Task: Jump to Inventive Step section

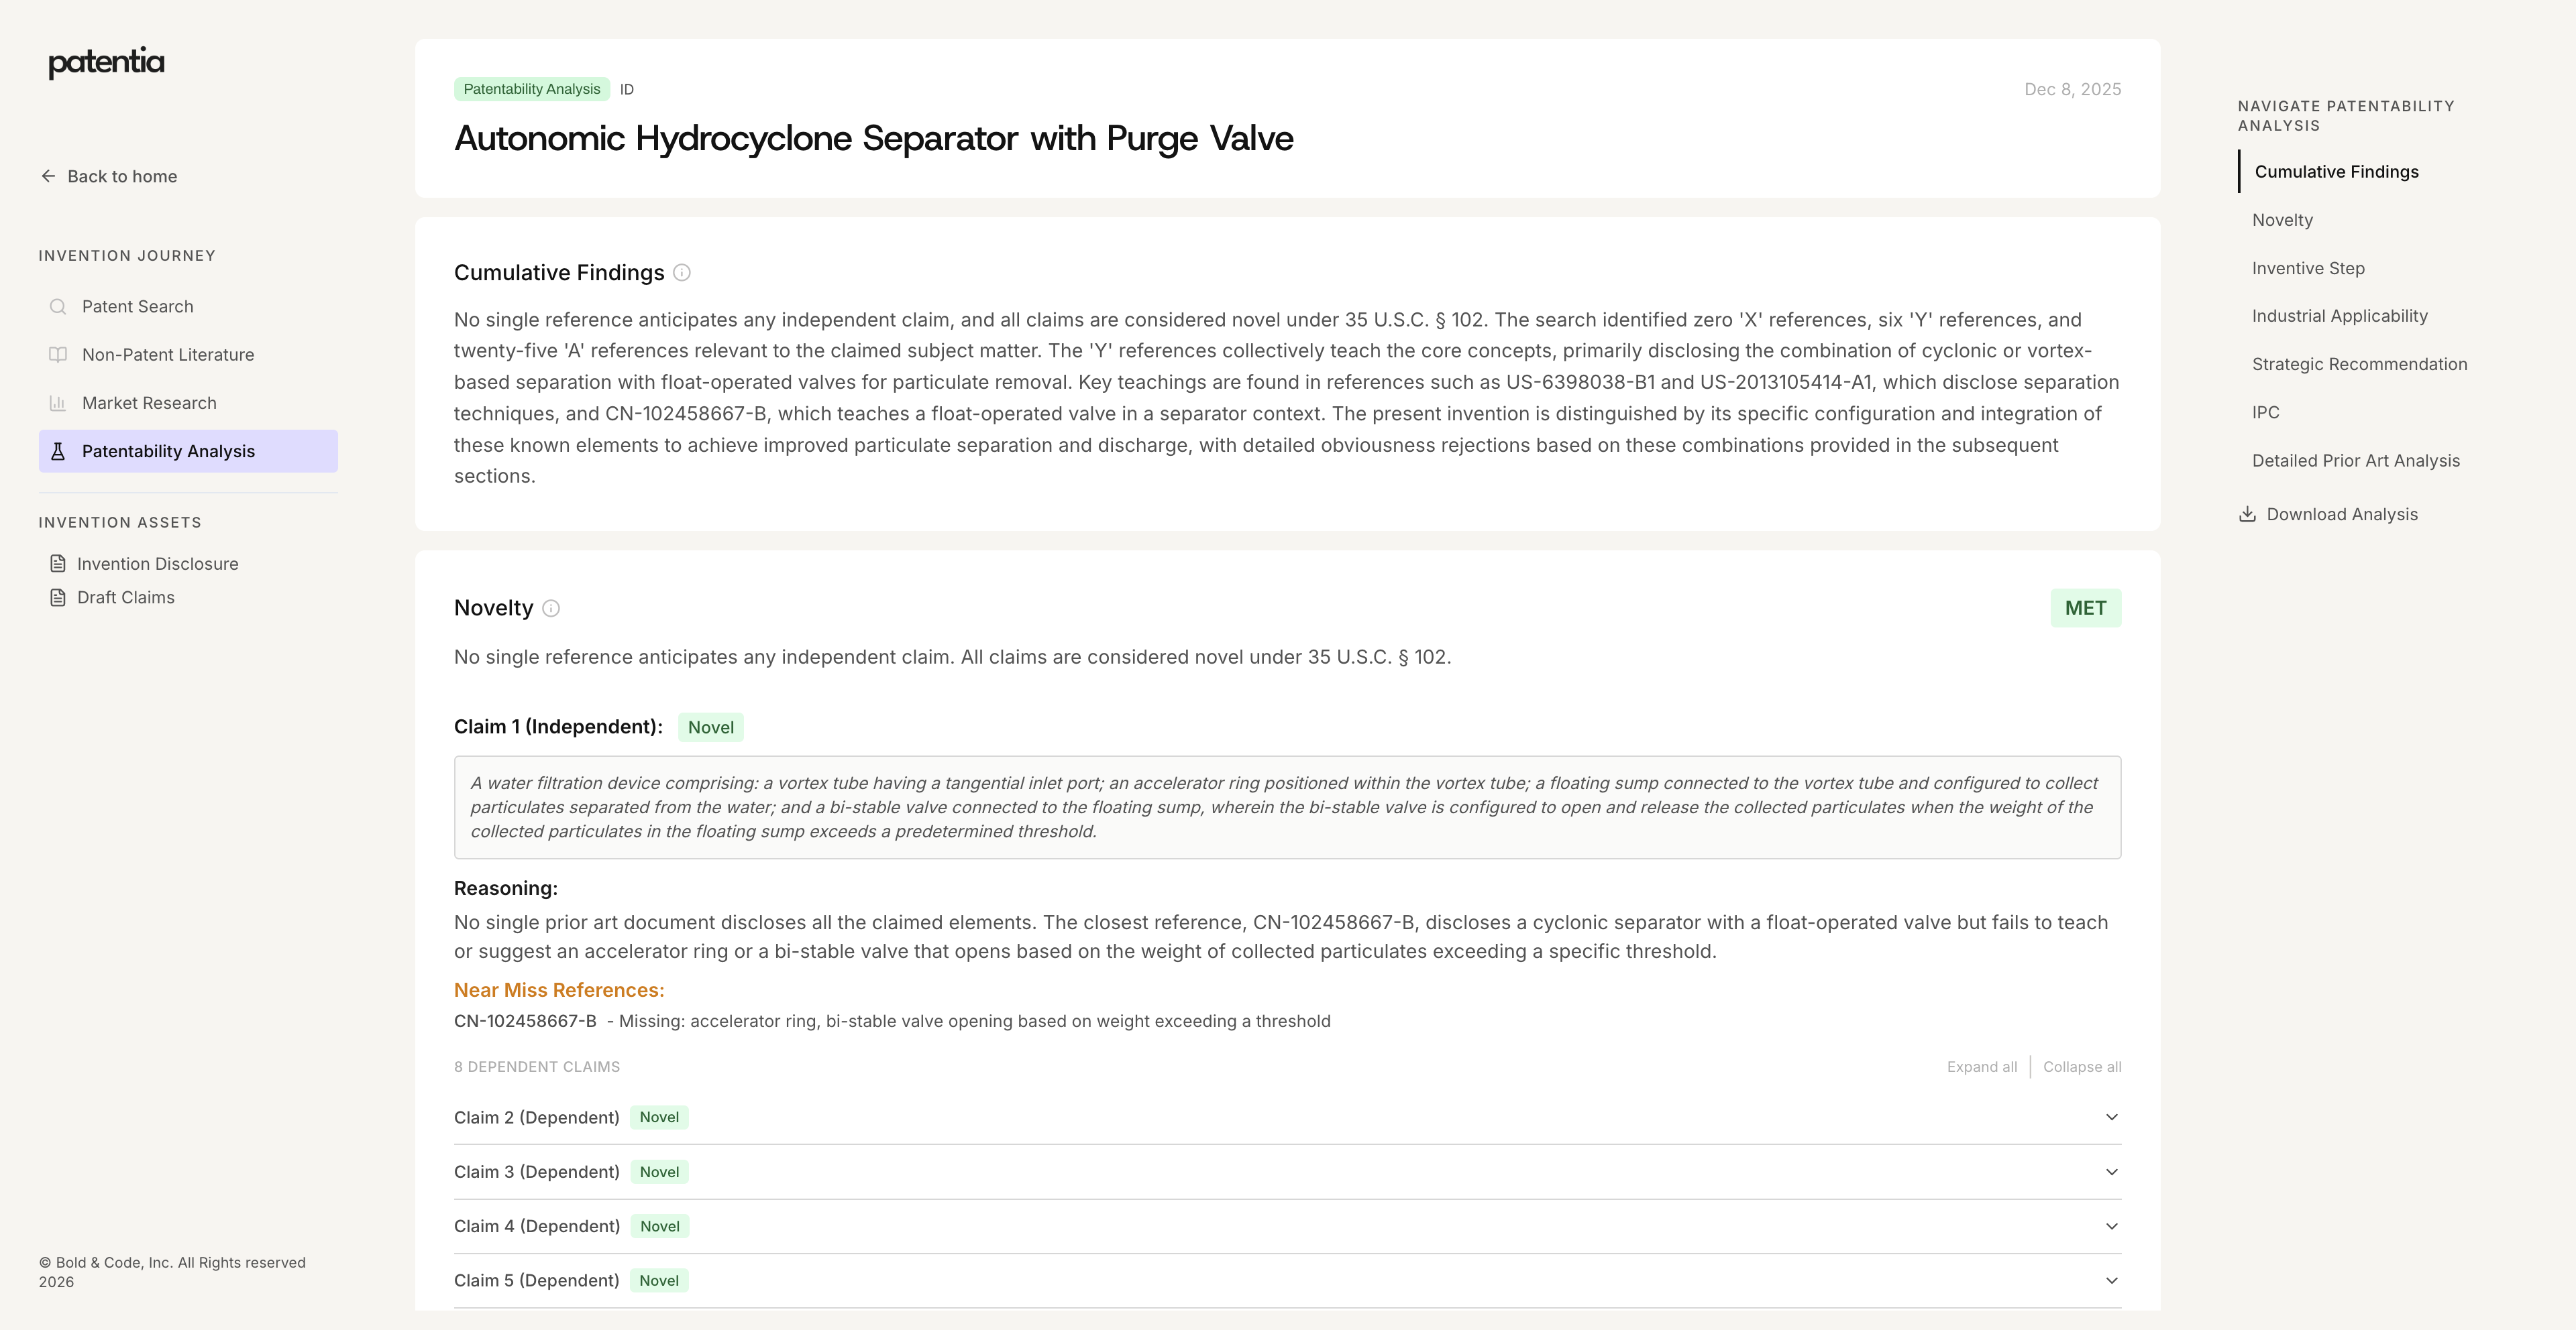Action: (x=2308, y=269)
